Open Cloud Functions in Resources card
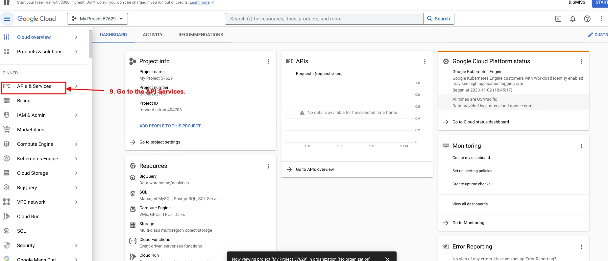This screenshot has width=608, height=261. (x=155, y=240)
